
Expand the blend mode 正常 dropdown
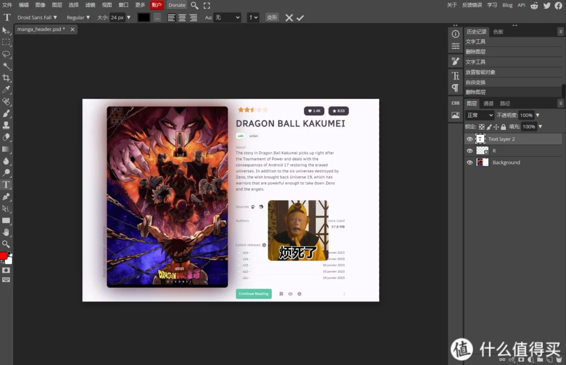[479, 115]
